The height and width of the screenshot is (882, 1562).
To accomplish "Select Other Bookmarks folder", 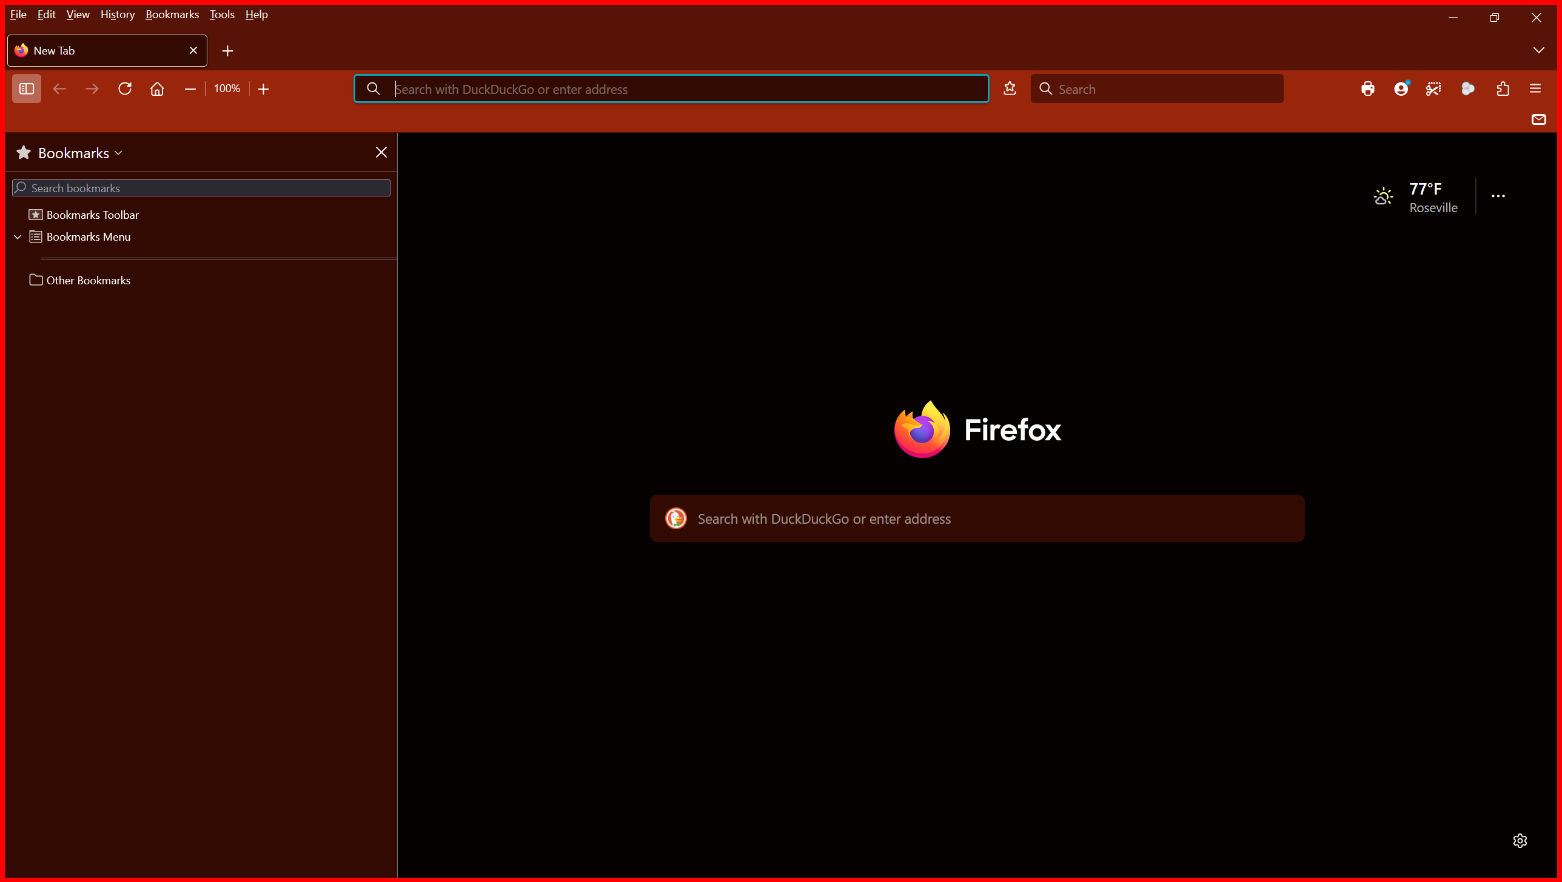I will [80, 280].
